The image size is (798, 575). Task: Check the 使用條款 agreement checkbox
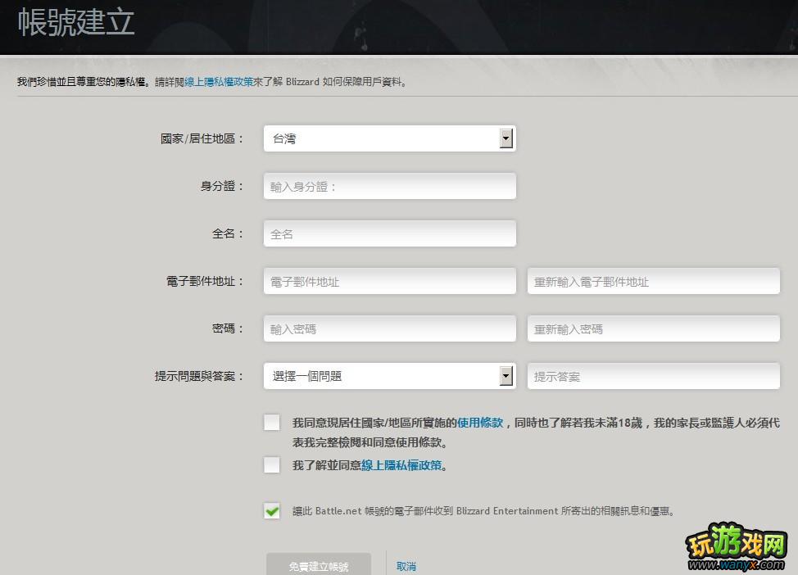[x=272, y=423]
